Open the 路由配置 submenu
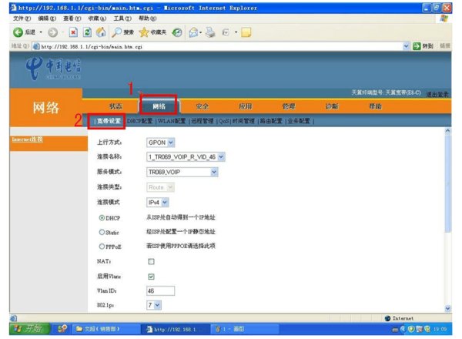The image size is (462, 339). click(x=271, y=121)
